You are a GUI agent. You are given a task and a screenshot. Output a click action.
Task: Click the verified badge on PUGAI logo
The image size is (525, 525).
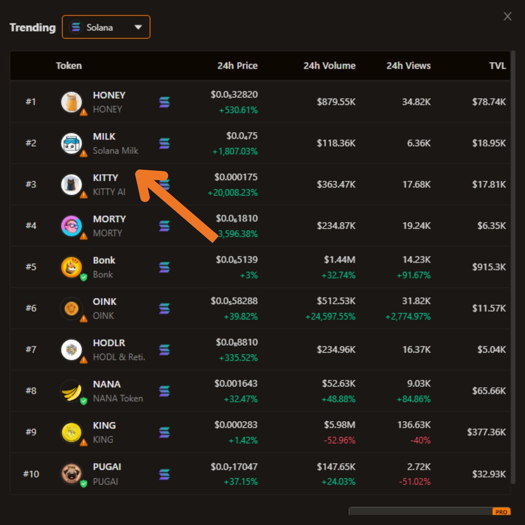pos(84,484)
